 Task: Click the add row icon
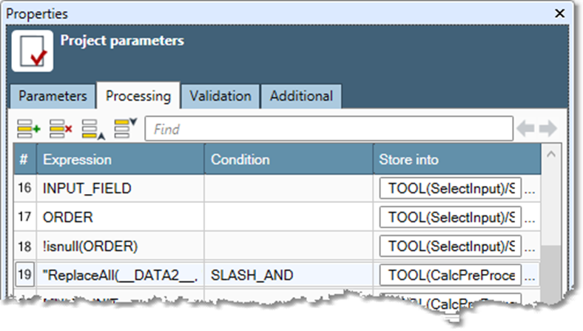tap(29, 129)
